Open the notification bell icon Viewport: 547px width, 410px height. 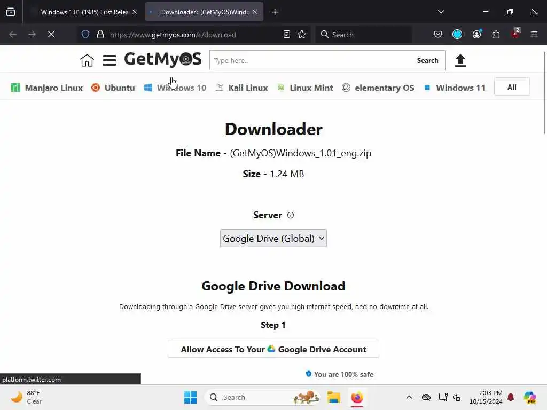coord(511,397)
